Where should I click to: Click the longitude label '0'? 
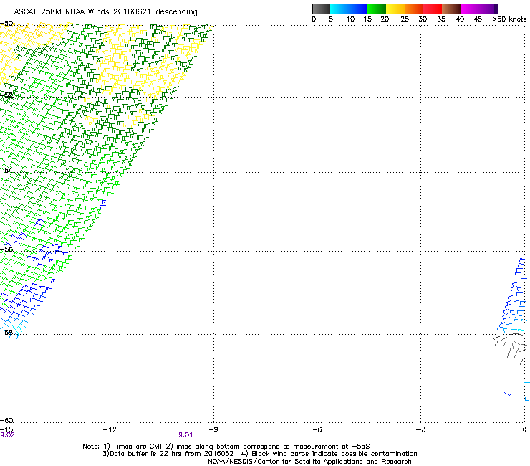point(524,429)
